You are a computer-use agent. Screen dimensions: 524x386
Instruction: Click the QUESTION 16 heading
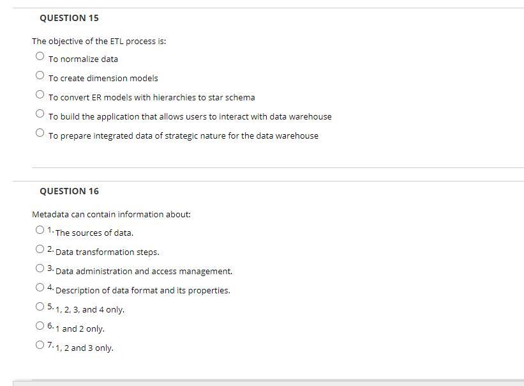[69, 190]
